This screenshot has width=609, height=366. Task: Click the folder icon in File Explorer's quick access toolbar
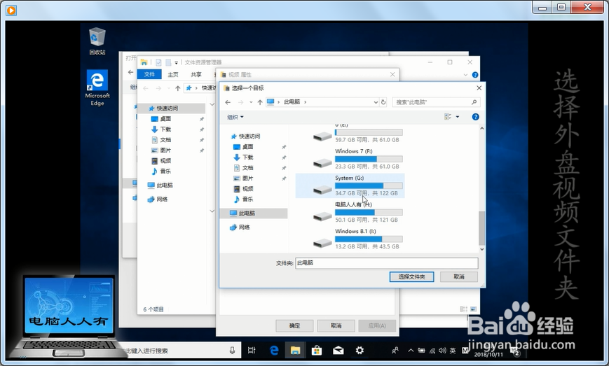(x=144, y=62)
